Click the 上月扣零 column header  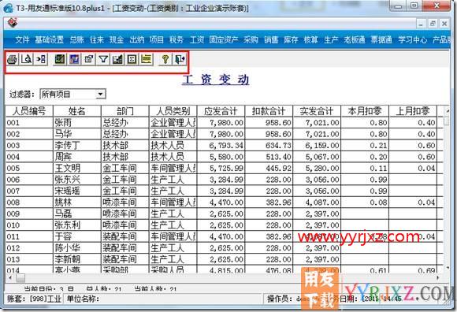pyautogui.click(x=413, y=111)
